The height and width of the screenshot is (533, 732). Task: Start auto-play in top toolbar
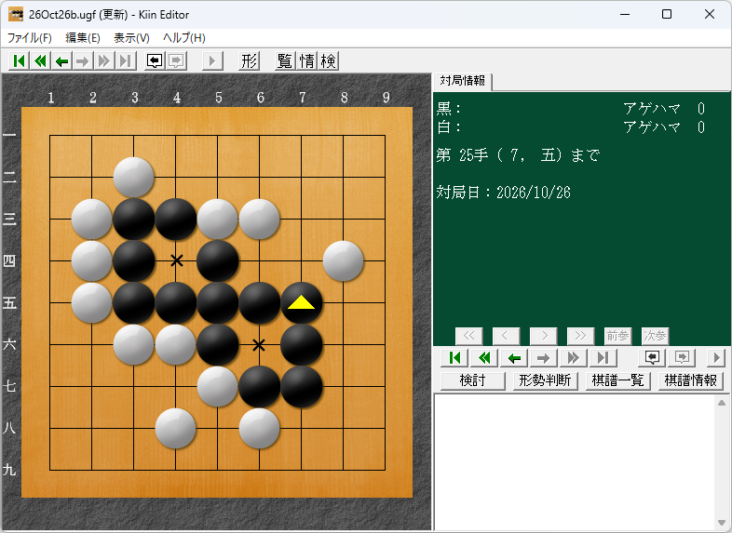(x=212, y=60)
